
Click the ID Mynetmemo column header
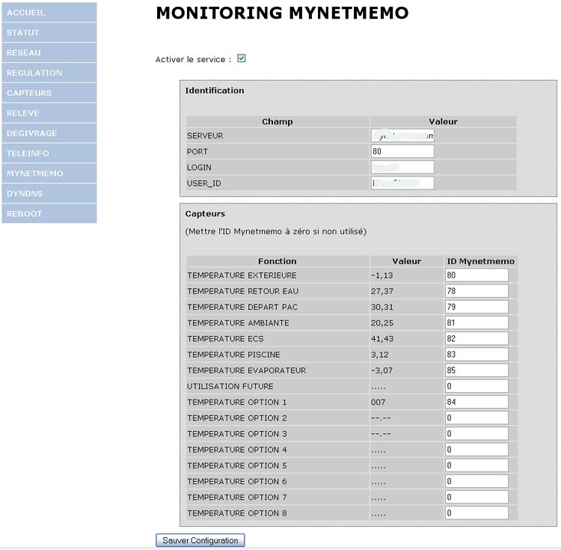pyautogui.click(x=480, y=261)
